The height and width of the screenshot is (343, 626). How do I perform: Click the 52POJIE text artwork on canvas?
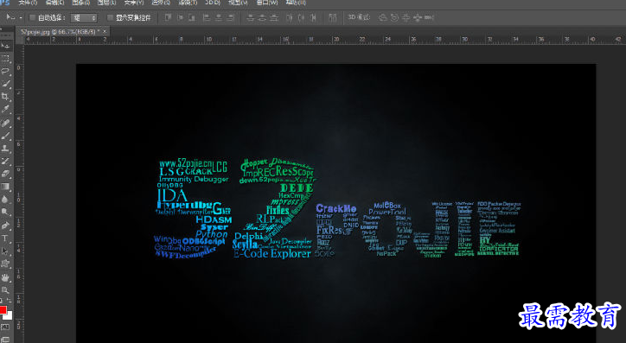[x=337, y=208]
